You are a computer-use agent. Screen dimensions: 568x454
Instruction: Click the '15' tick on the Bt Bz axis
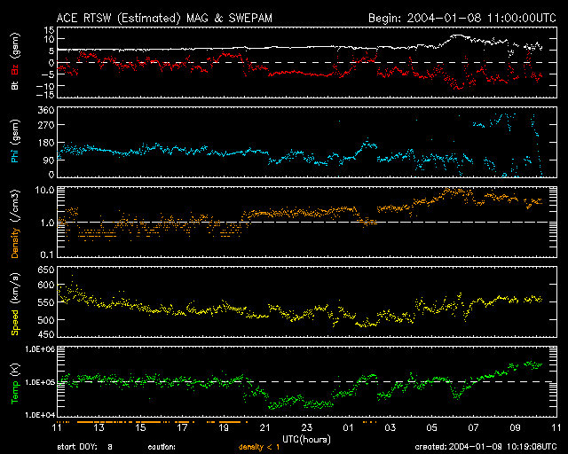[50, 30]
